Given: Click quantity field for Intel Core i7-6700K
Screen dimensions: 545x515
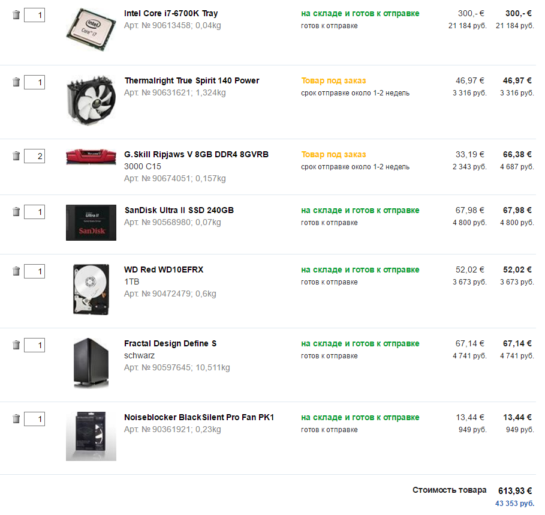Looking at the screenshot, I should click(x=34, y=15).
